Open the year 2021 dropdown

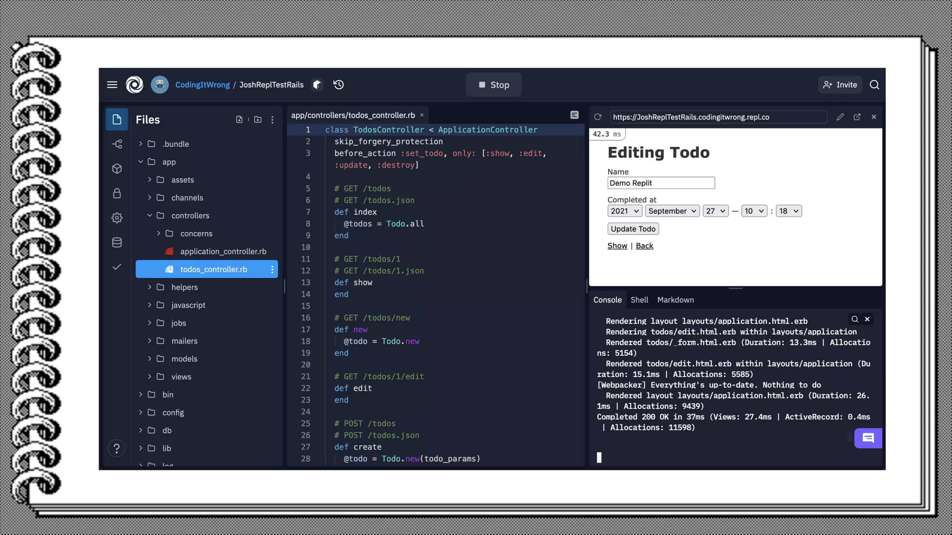625,211
